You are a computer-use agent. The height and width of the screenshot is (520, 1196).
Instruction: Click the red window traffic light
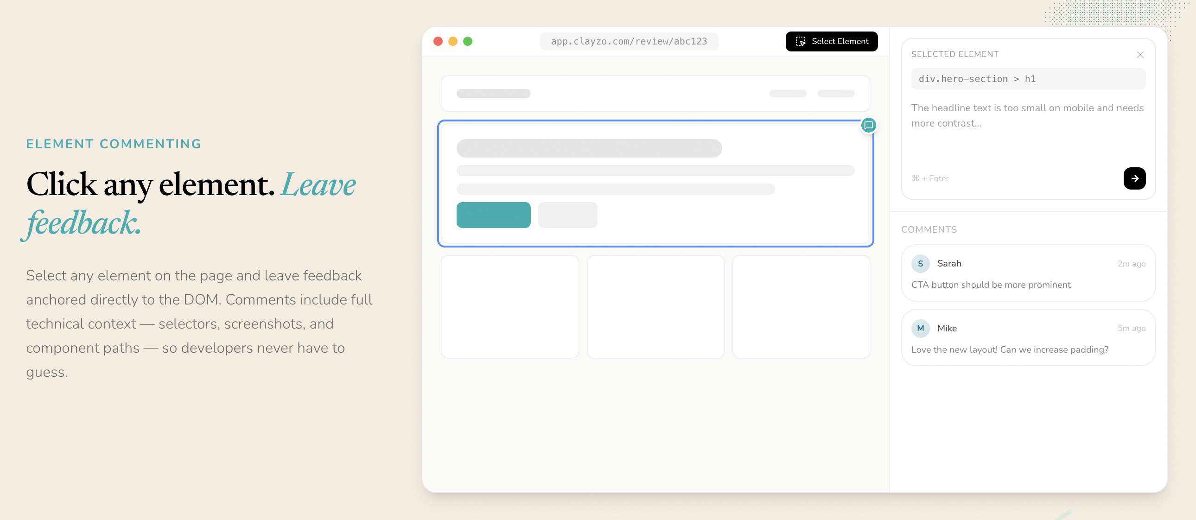pos(438,41)
